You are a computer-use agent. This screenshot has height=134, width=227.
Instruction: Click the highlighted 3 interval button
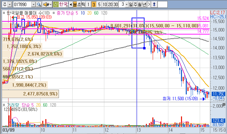94,4
